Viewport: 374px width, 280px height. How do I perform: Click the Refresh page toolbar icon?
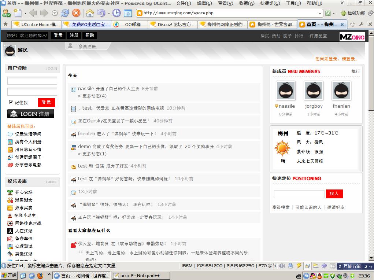pos(64,13)
